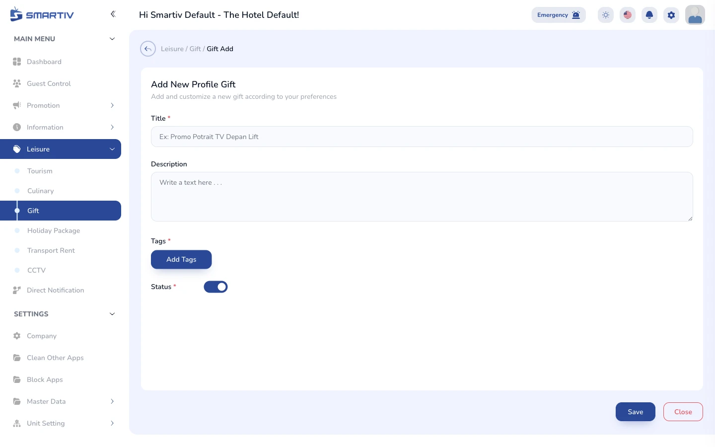Select the Gift menu item

coord(61,211)
